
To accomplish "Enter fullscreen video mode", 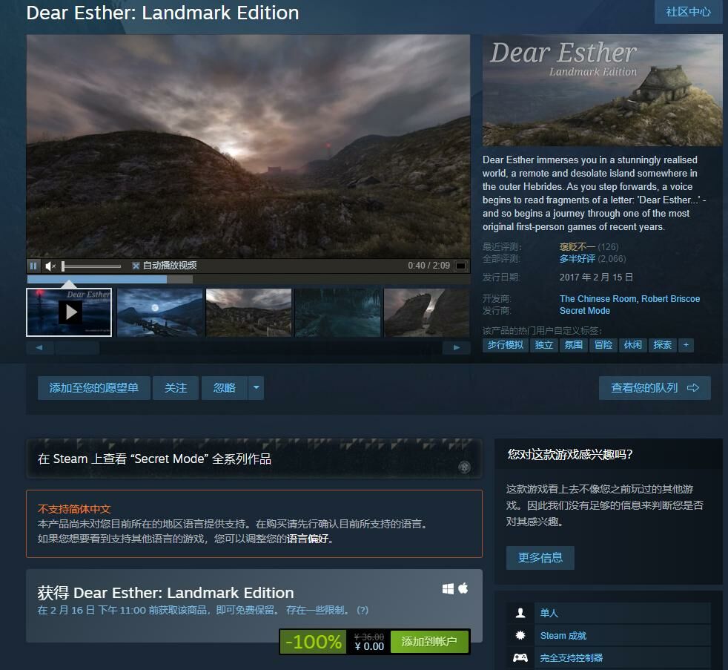I will 460,266.
